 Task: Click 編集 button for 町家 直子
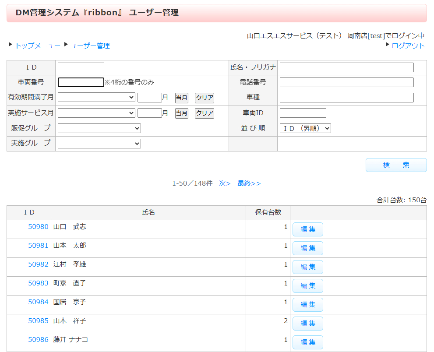[308, 286]
